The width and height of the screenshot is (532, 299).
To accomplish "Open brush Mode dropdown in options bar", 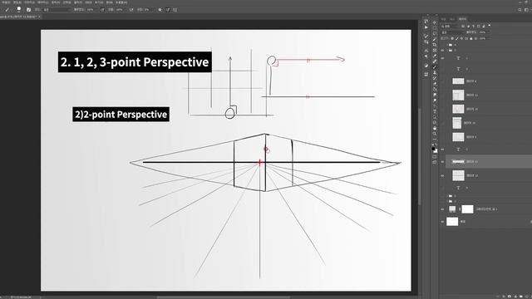I will [57, 10].
